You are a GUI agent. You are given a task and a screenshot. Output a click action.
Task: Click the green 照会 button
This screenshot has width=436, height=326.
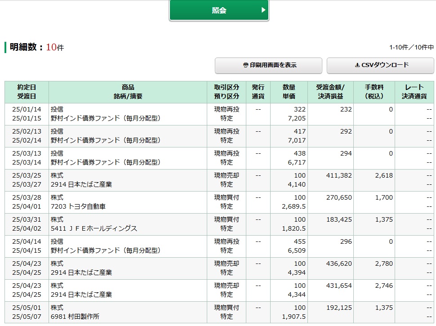click(x=219, y=10)
